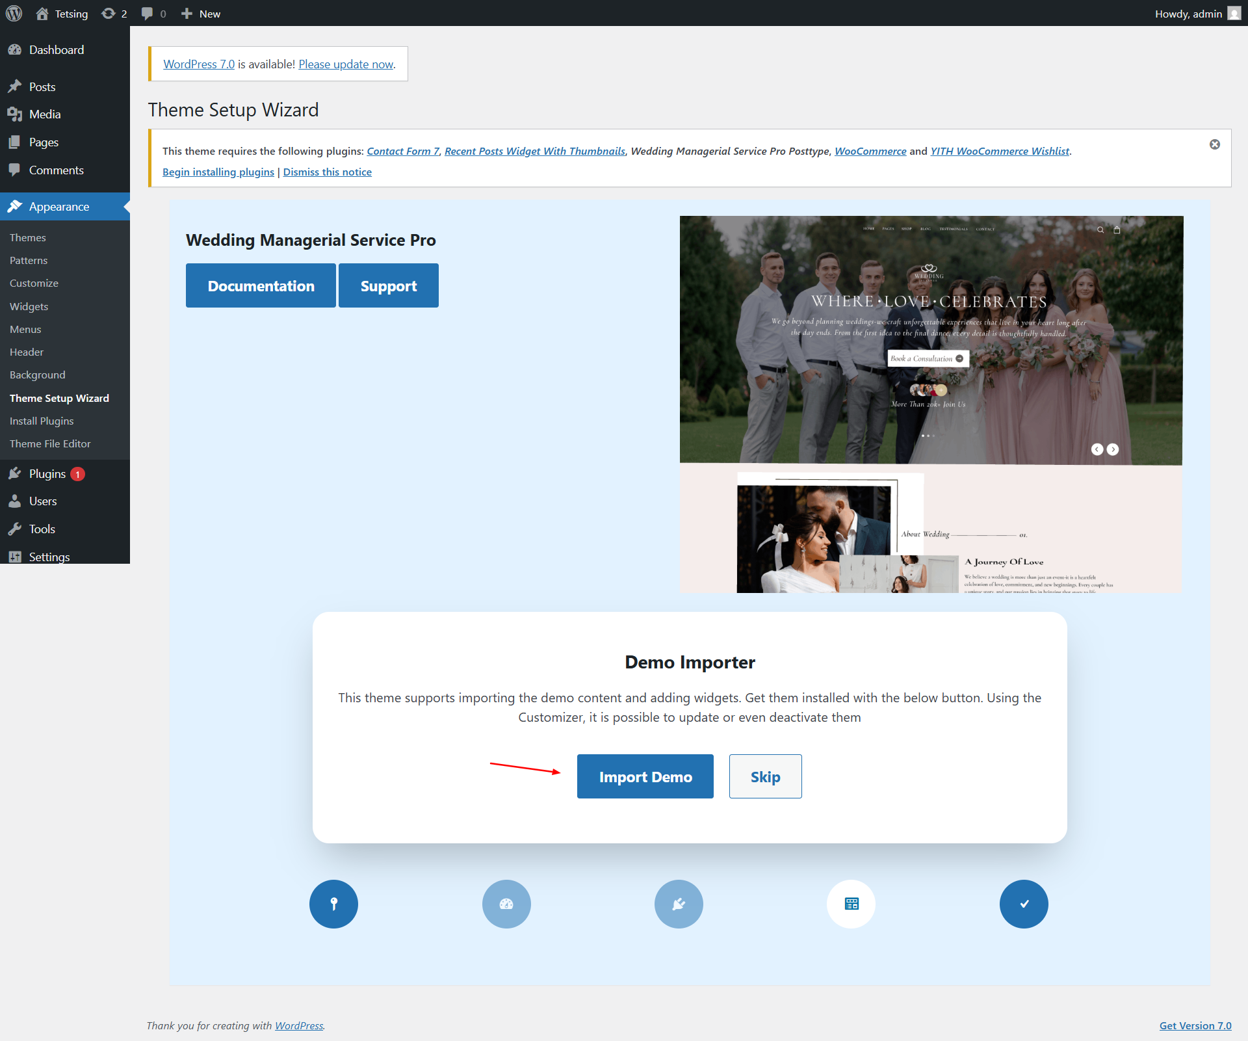The height and width of the screenshot is (1041, 1248).
Task: Select the checkmark final wizard step icon
Action: [x=1024, y=904]
